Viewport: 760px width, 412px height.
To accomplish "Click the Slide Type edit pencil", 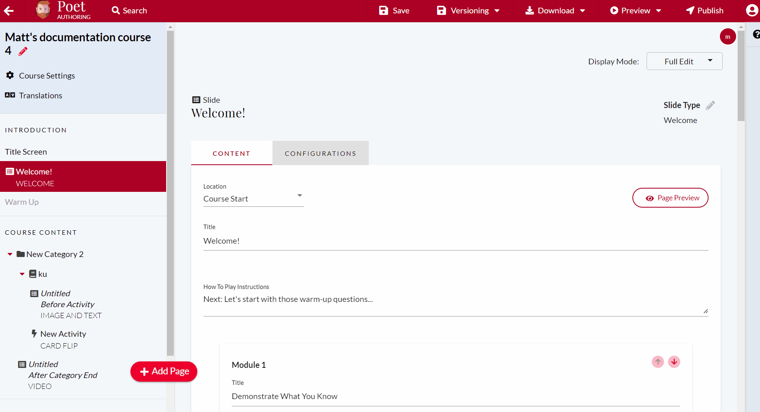I will 710,105.
